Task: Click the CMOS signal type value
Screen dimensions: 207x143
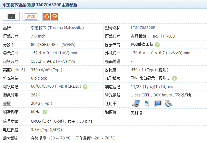Action: 37,121
